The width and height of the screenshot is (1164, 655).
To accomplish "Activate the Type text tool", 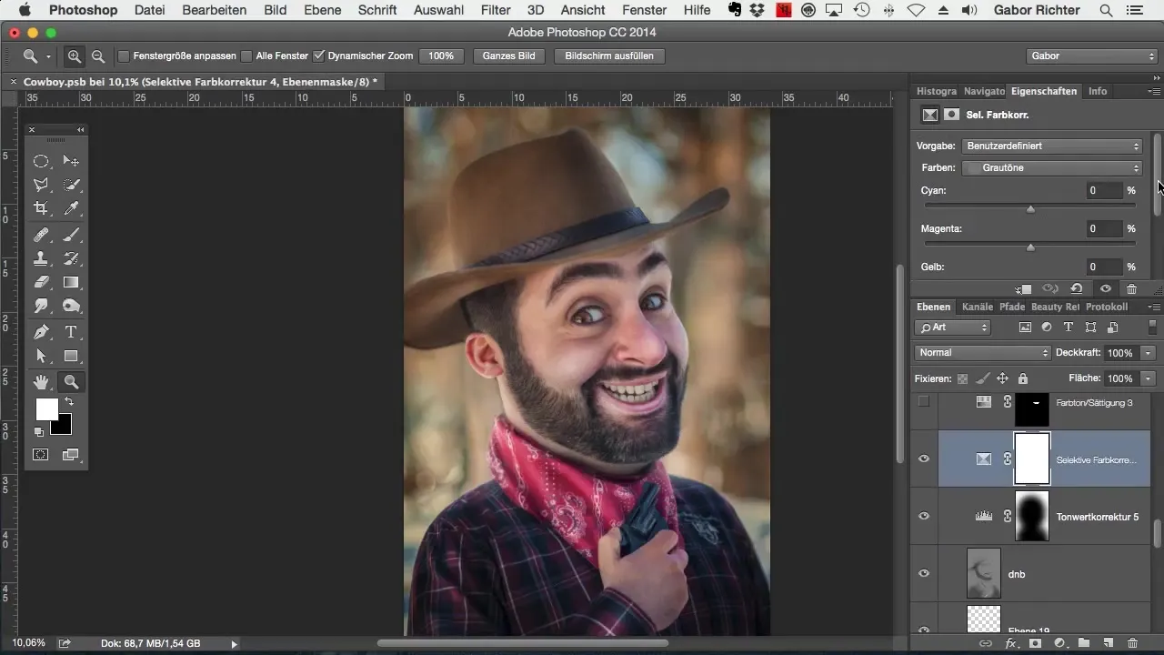I will pyautogui.click(x=71, y=332).
